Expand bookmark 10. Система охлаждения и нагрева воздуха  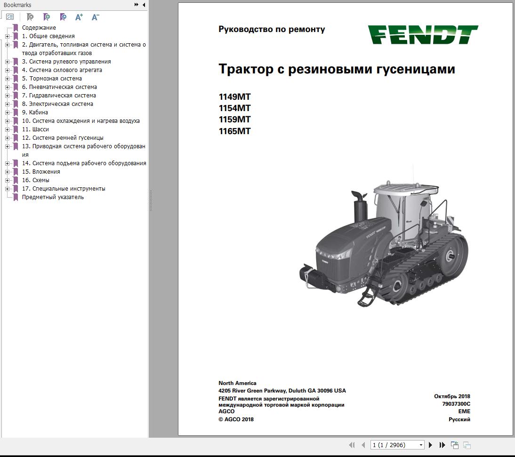[x=7, y=121]
